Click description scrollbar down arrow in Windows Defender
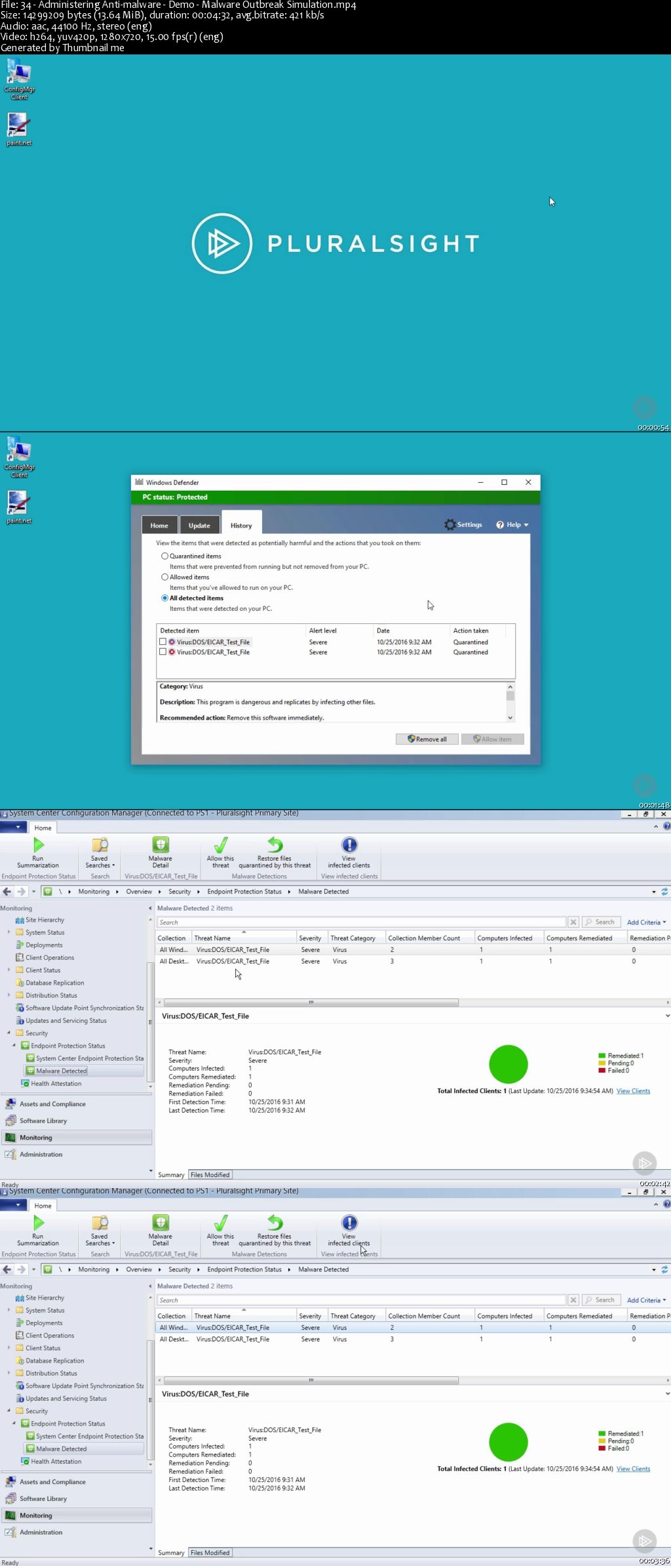Screen dimensions: 671x1566 pos(510,718)
